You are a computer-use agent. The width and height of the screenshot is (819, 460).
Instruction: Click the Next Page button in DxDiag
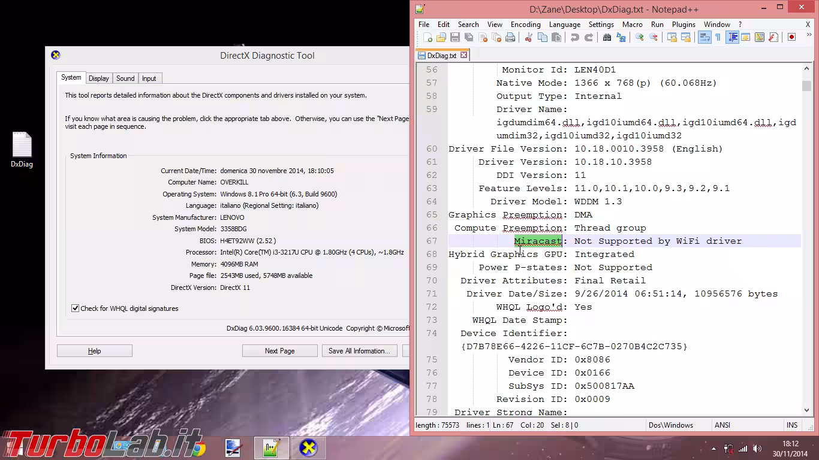tap(279, 350)
